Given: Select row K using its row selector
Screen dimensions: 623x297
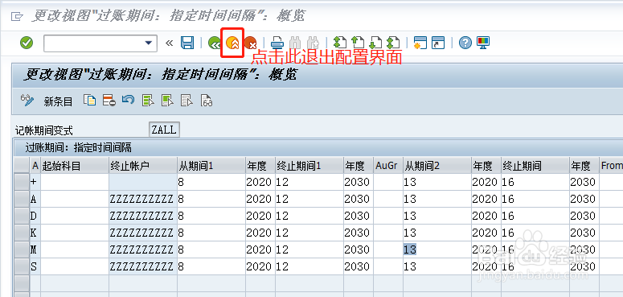Looking at the screenshot, I should click(22, 233).
